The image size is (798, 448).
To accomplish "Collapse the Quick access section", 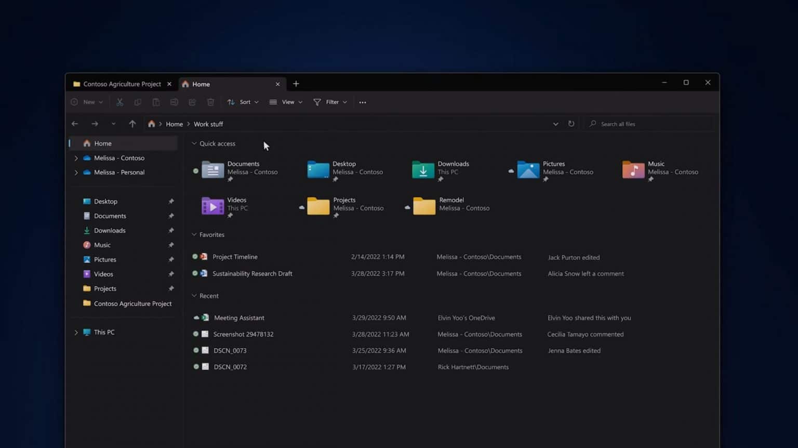I will click(x=194, y=143).
